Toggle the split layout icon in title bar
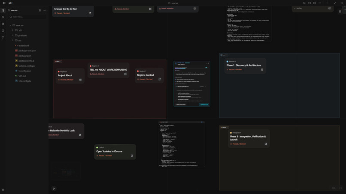The image size is (346, 194). (x=314, y=3)
